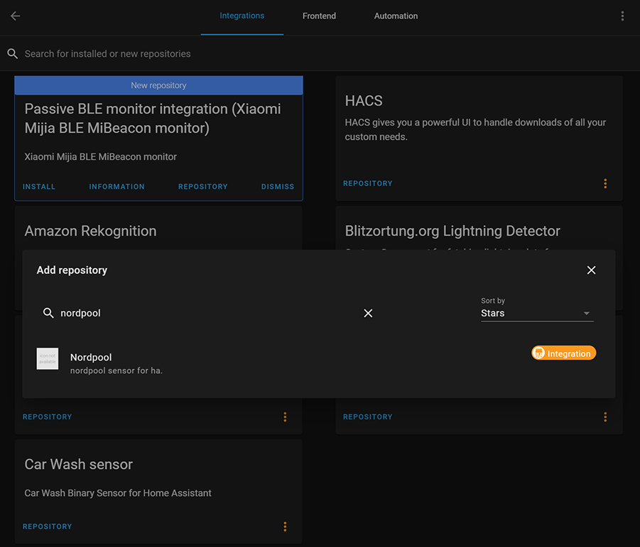Screen dimensions: 640x547
Task: Click the Car Wash sensor title
Action: pos(78,464)
